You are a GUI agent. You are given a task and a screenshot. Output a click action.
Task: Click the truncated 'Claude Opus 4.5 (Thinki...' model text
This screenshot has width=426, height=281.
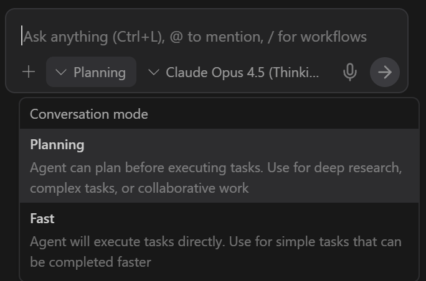pos(242,72)
